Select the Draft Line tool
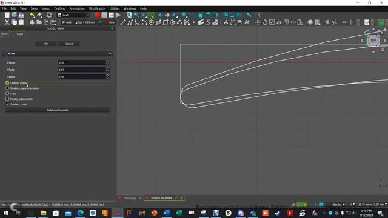The height and width of the screenshot is (218, 388). coord(123,22)
